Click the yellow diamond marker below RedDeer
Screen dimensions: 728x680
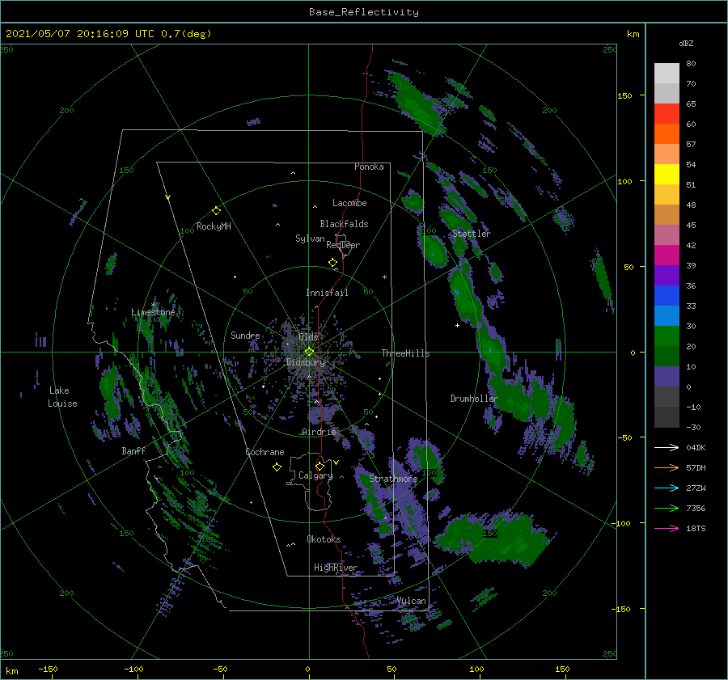point(332,263)
